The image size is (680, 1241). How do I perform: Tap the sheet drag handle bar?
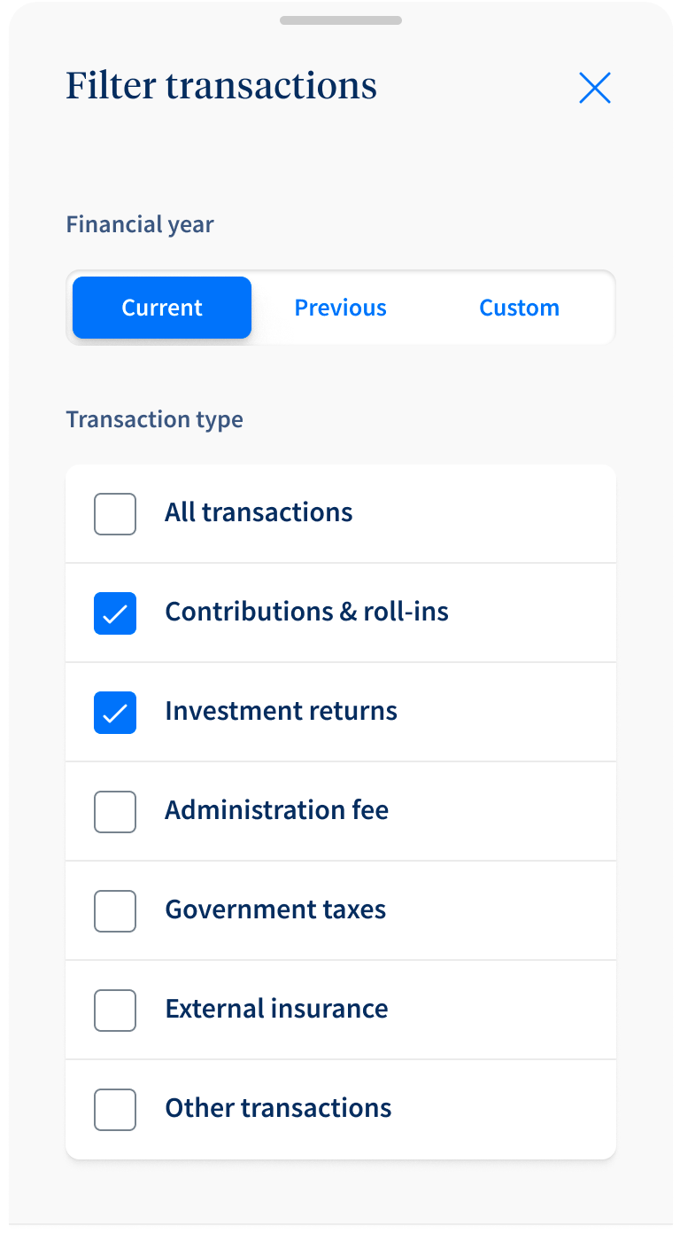[341, 20]
